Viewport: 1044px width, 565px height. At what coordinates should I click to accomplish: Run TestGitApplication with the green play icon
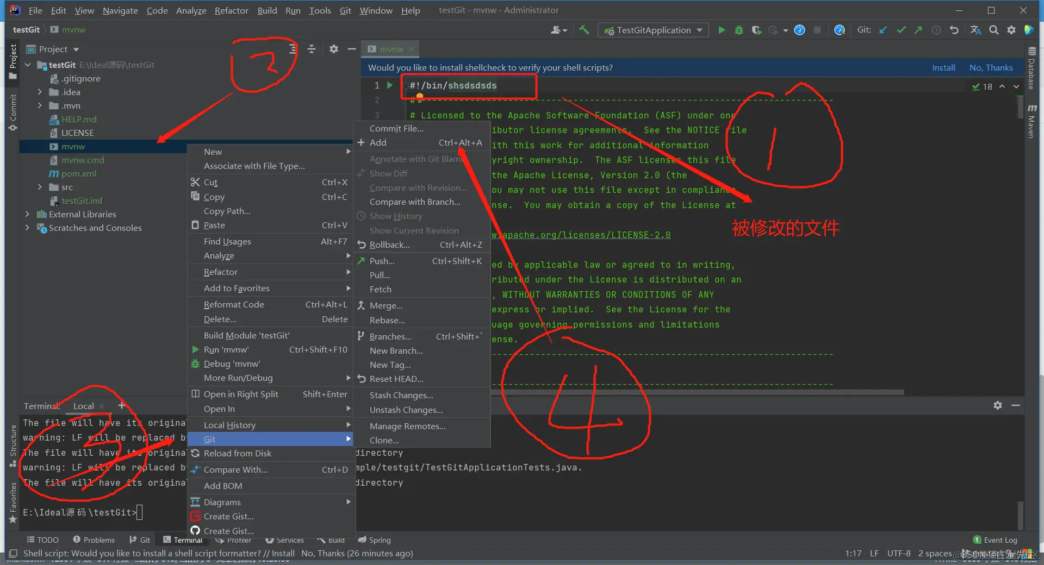[x=722, y=30]
